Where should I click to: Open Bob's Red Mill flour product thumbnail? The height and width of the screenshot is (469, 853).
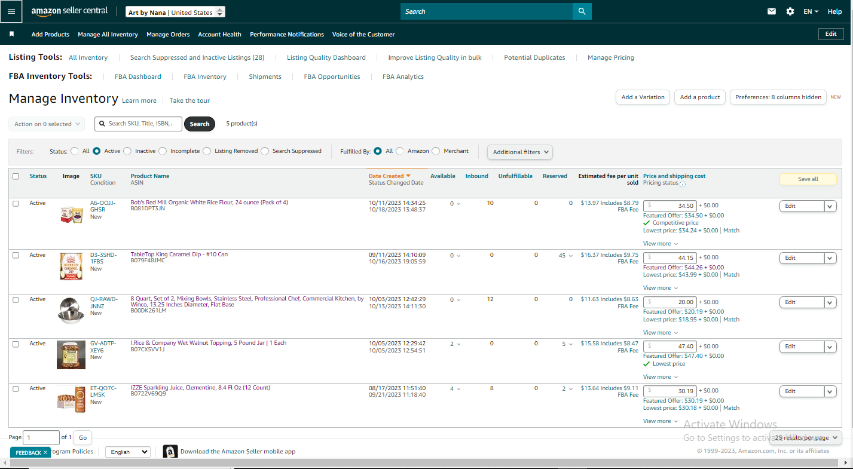coord(72,215)
